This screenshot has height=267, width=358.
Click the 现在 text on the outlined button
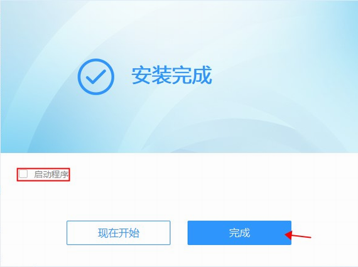coord(108,233)
